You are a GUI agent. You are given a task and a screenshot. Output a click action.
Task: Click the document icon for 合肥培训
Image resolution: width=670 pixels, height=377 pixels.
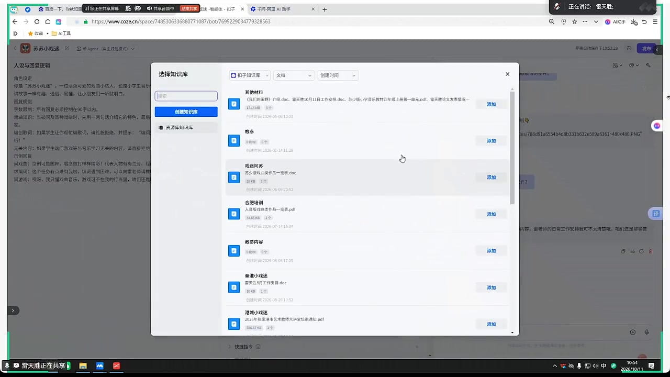tap(234, 214)
